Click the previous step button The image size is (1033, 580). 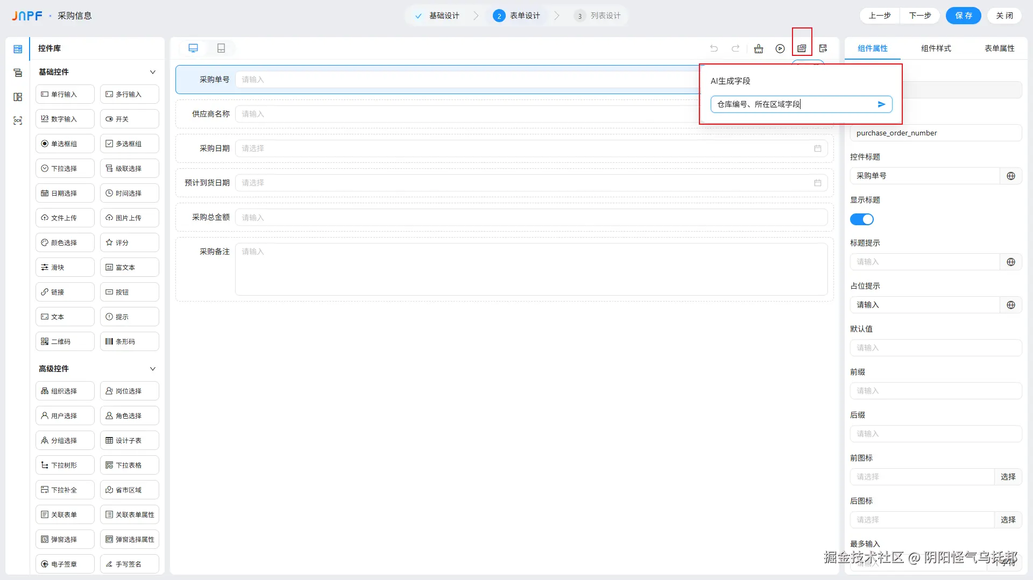[x=880, y=16]
